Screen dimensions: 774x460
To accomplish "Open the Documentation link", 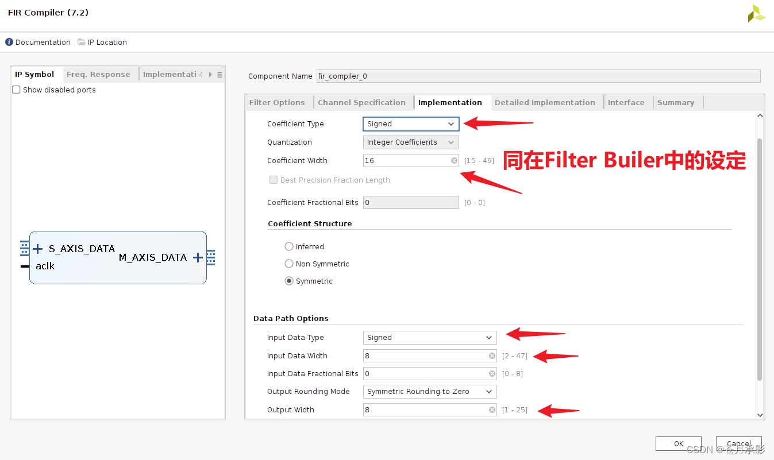I will (43, 42).
